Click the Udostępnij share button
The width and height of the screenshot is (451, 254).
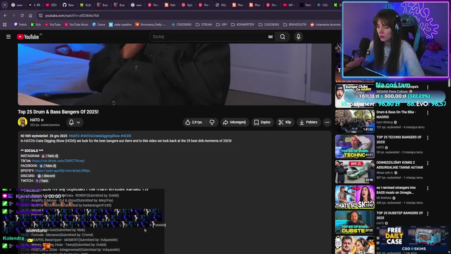[234, 122]
